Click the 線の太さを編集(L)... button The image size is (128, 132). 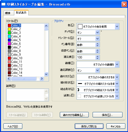coord(74,115)
